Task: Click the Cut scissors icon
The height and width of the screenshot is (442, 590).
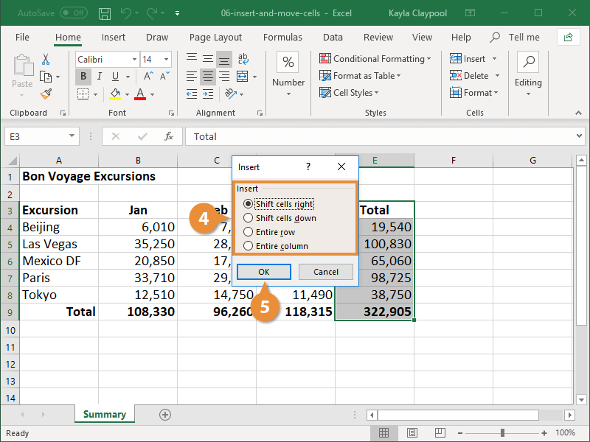Action: 46,60
